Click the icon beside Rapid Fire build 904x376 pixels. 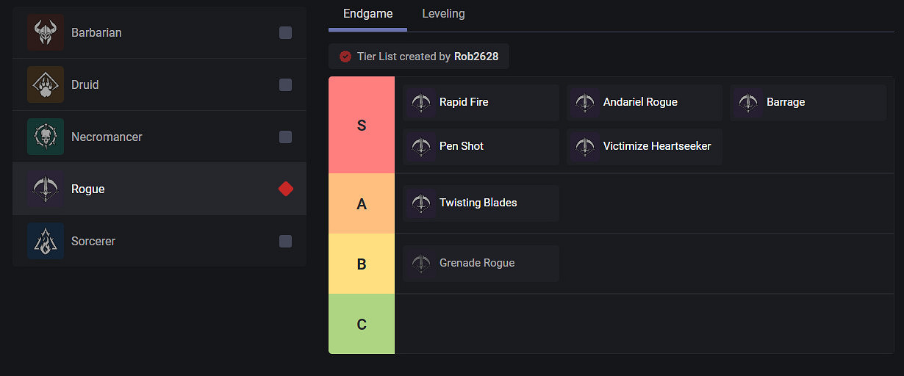click(421, 103)
